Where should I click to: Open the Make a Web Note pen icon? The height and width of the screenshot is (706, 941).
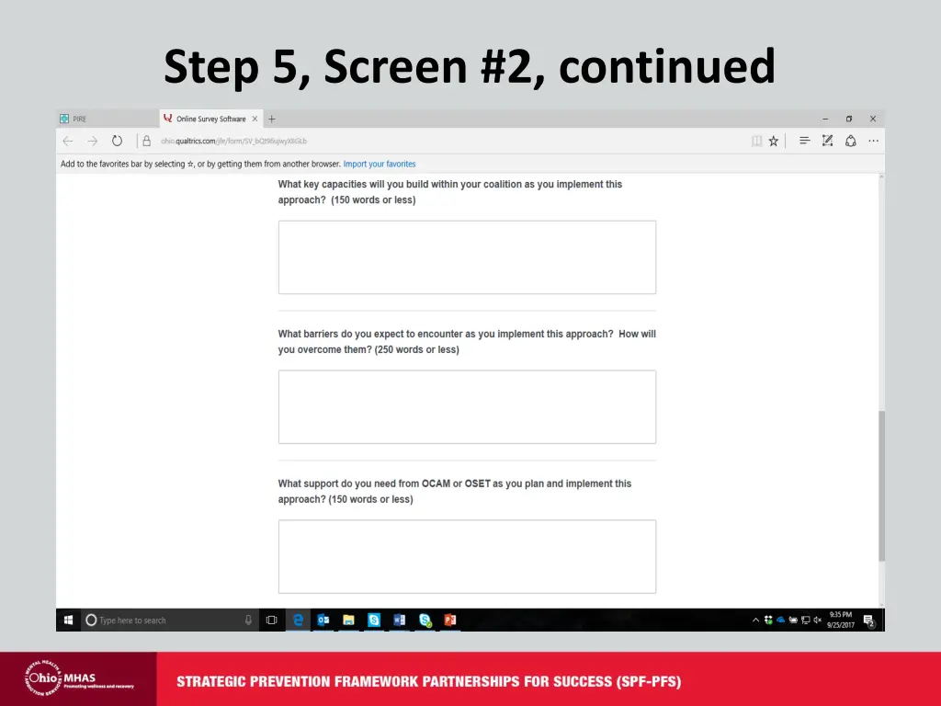coord(827,141)
